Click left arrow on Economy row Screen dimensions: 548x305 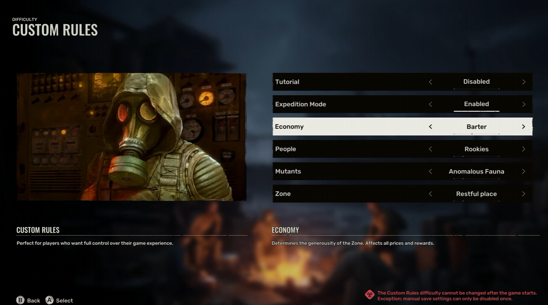click(x=430, y=127)
